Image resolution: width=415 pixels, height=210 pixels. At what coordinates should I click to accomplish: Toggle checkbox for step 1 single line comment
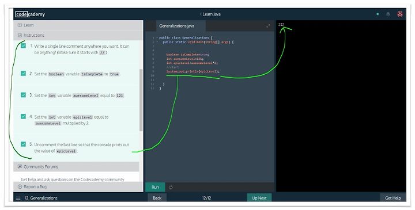click(x=23, y=45)
